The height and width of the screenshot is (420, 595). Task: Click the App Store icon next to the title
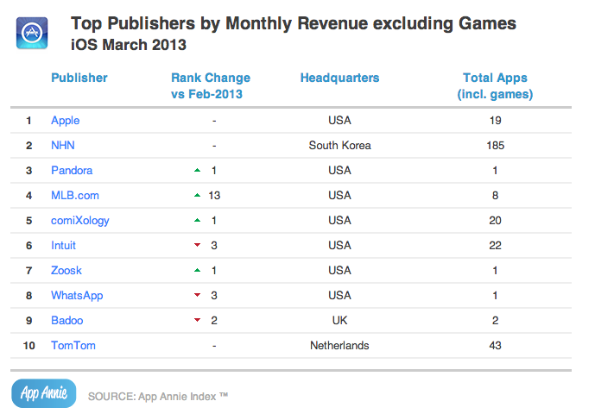pos(32,33)
